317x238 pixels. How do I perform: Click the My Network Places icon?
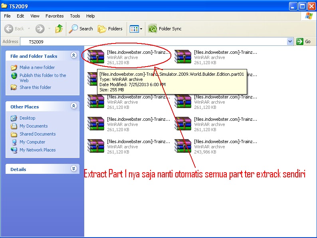(x=14, y=150)
